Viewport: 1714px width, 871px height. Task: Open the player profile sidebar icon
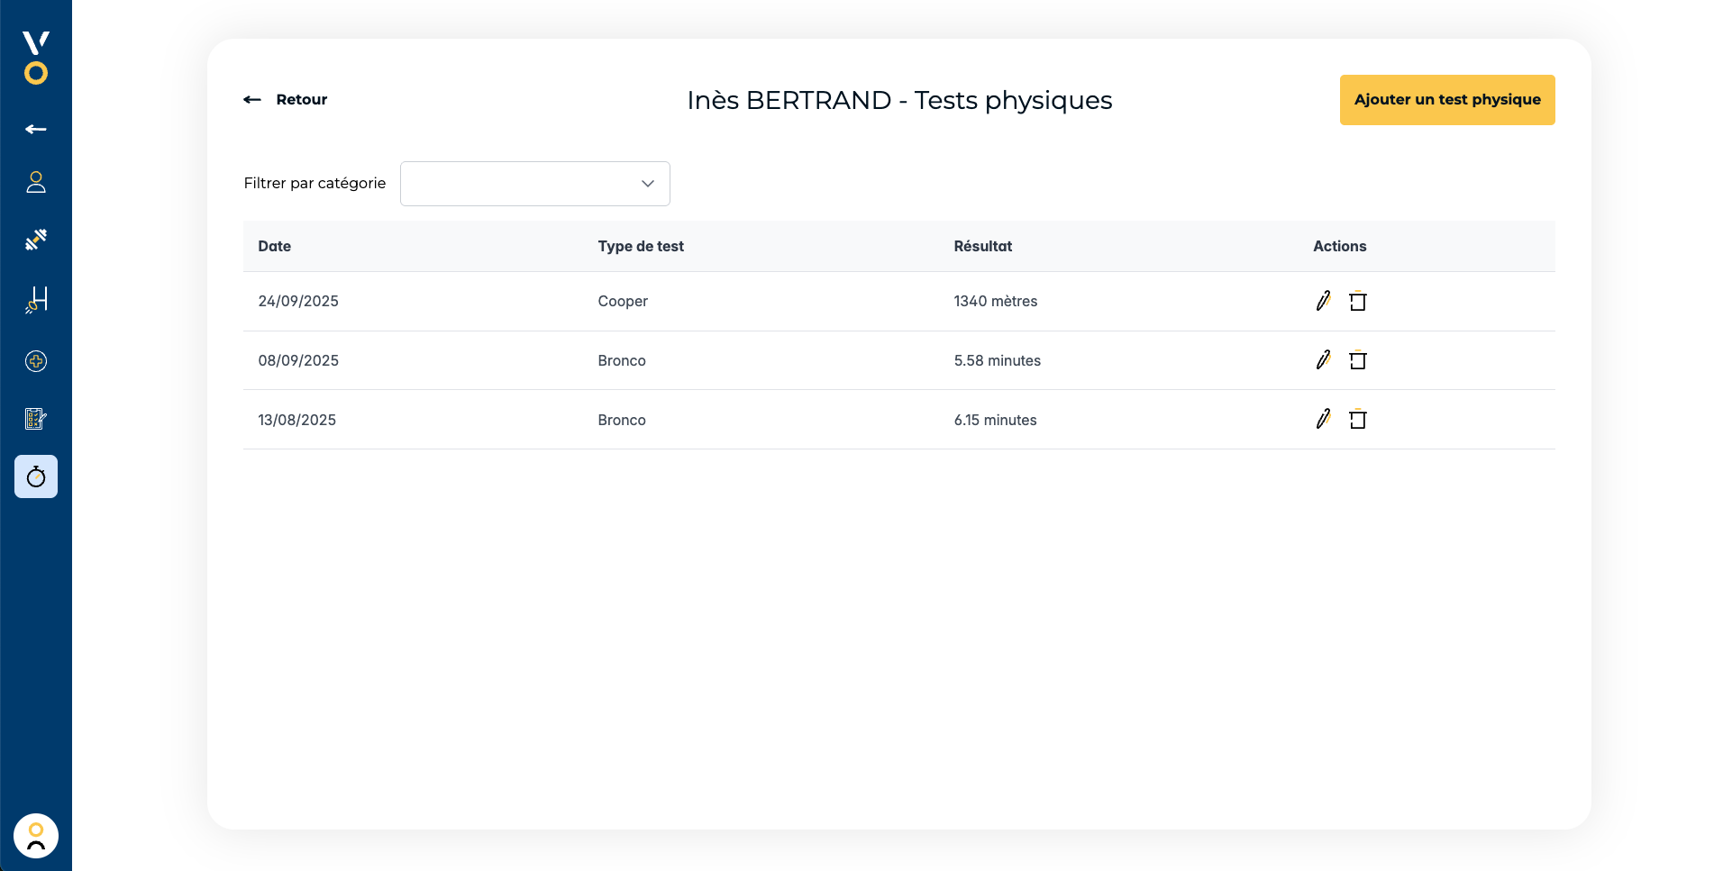[36, 183]
